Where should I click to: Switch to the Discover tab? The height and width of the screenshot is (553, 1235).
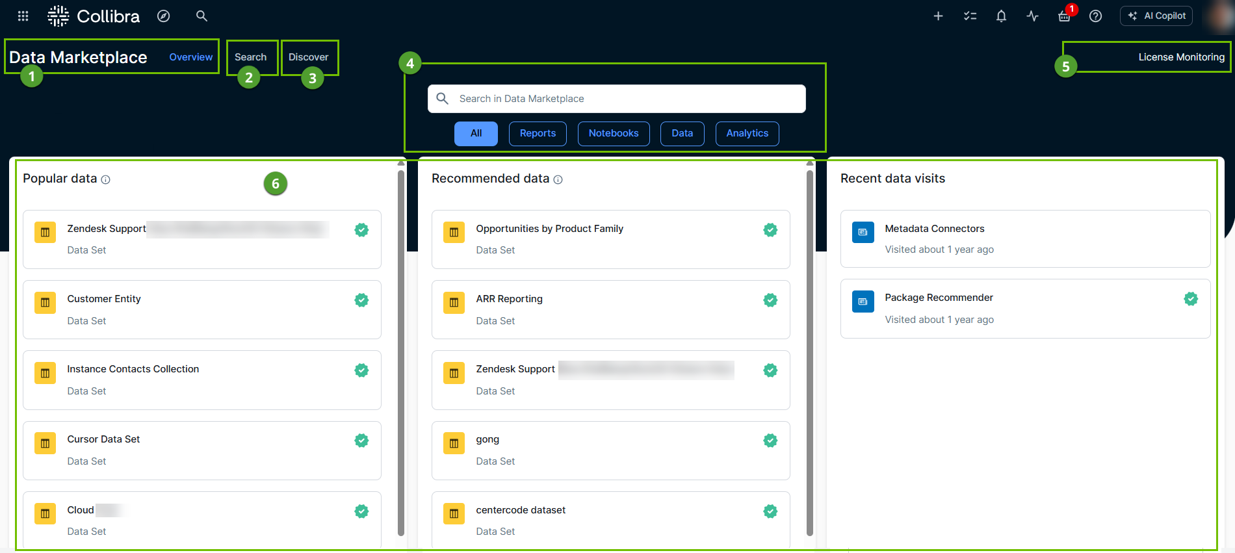pos(308,57)
